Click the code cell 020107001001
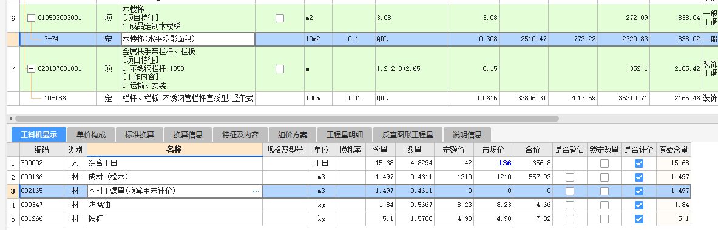 pos(59,69)
